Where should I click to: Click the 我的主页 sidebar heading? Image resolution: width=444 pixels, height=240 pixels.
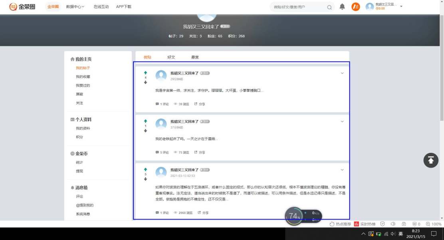[81, 59]
